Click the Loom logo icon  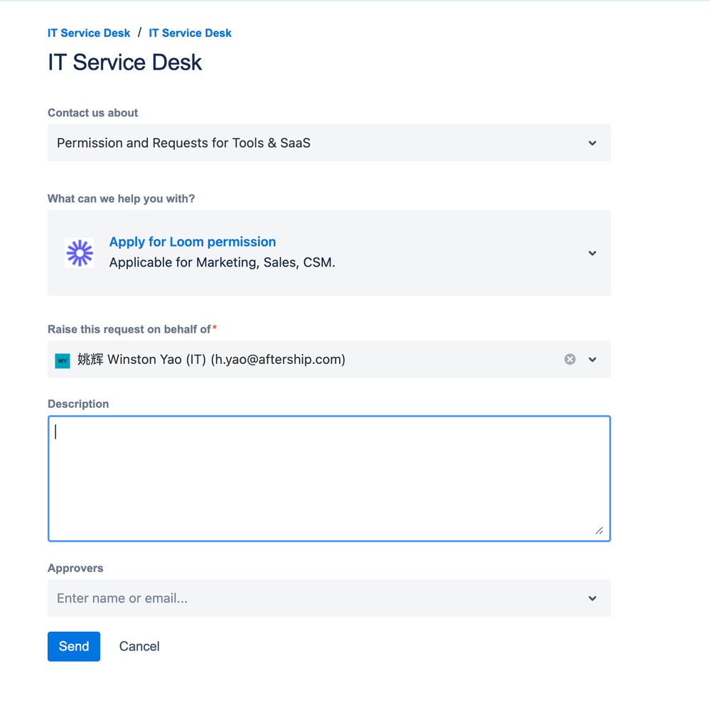coord(79,253)
